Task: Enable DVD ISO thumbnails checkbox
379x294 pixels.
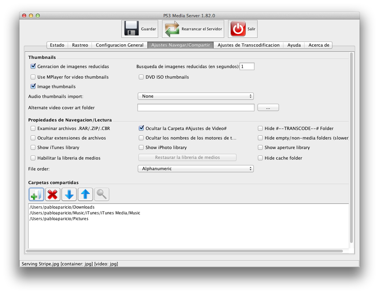Action: 141,77
